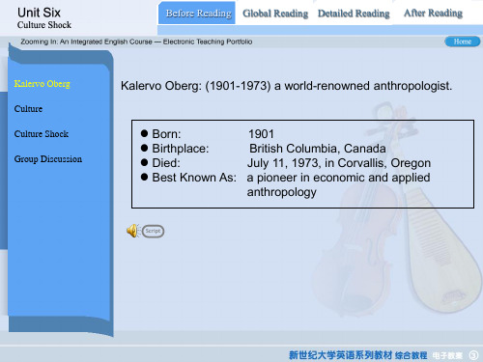Select Kalervo Oberg in the sidebar

(43, 84)
